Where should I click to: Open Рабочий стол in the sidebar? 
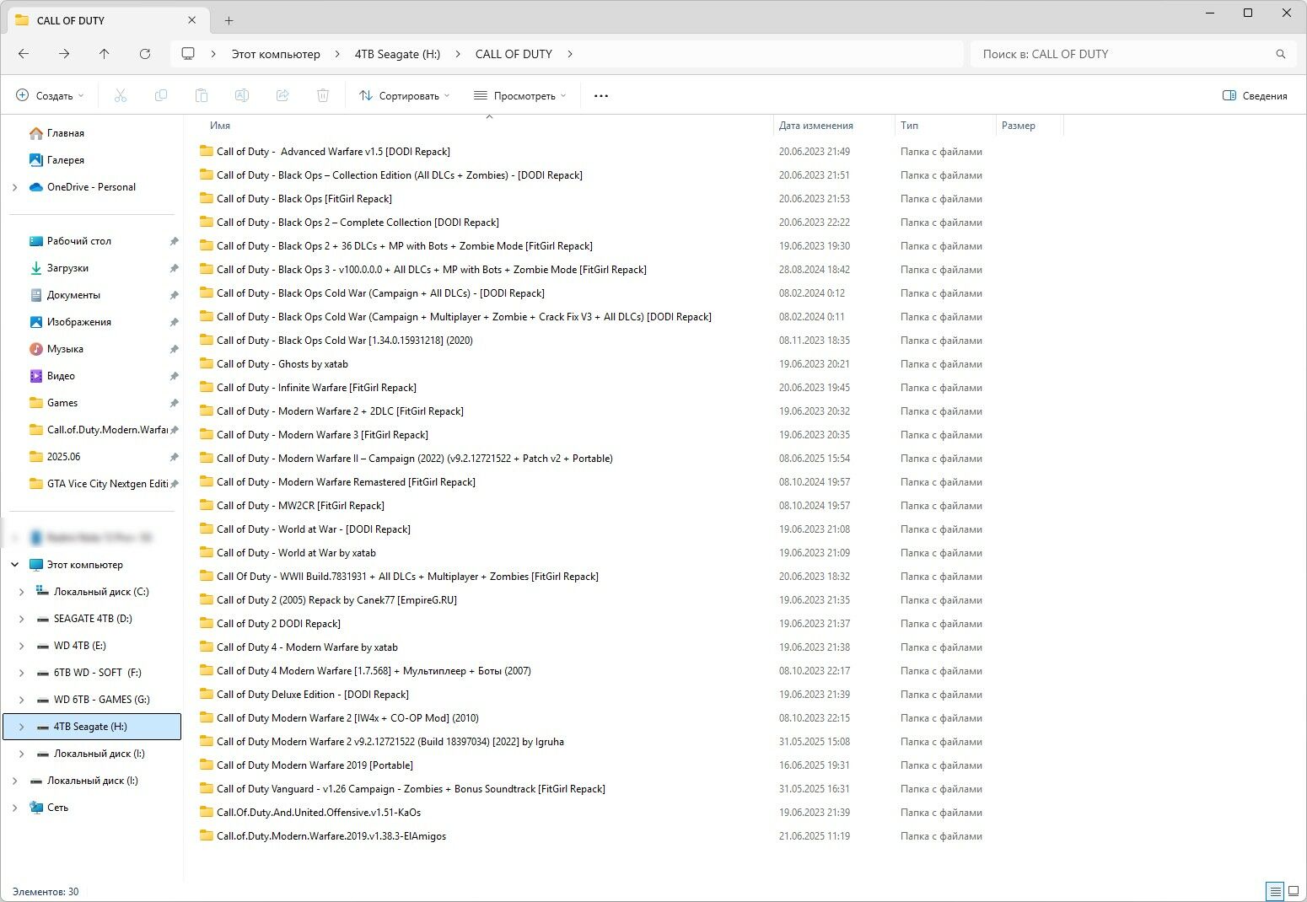pos(79,241)
